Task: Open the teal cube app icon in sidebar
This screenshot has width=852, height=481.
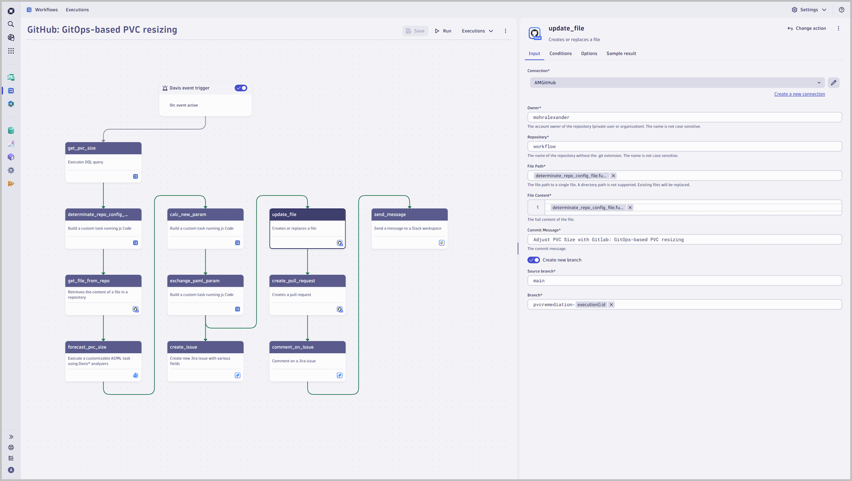Action: click(x=11, y=104)
